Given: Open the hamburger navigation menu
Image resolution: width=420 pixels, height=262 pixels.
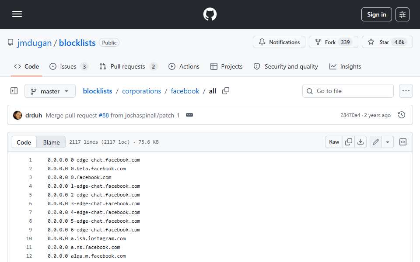Looking at the screenshot, I should [17, 14].
